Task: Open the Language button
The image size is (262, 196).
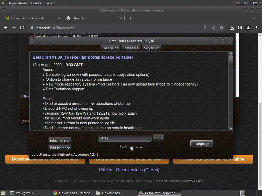Action: (202, 144)
